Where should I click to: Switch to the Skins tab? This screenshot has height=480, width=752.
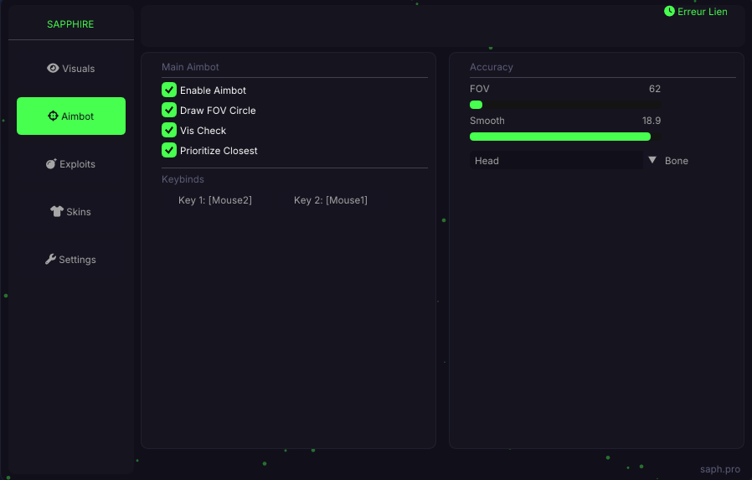click(71, 211)
